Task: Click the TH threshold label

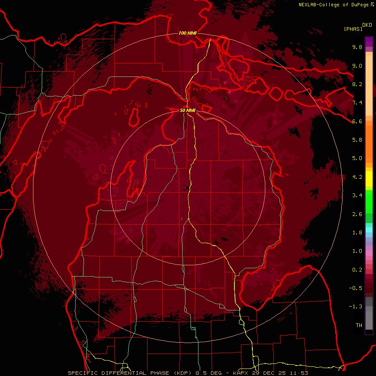Action: tap(359, 325)
